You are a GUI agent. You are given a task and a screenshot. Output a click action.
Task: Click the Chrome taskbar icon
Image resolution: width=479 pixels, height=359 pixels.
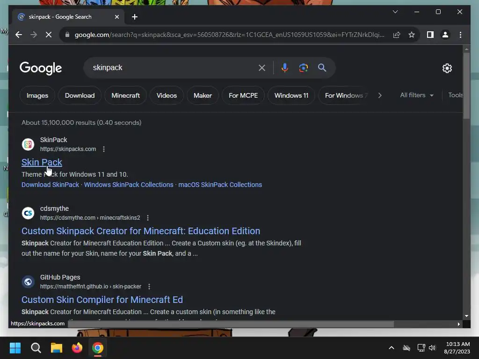click(98, 348)
